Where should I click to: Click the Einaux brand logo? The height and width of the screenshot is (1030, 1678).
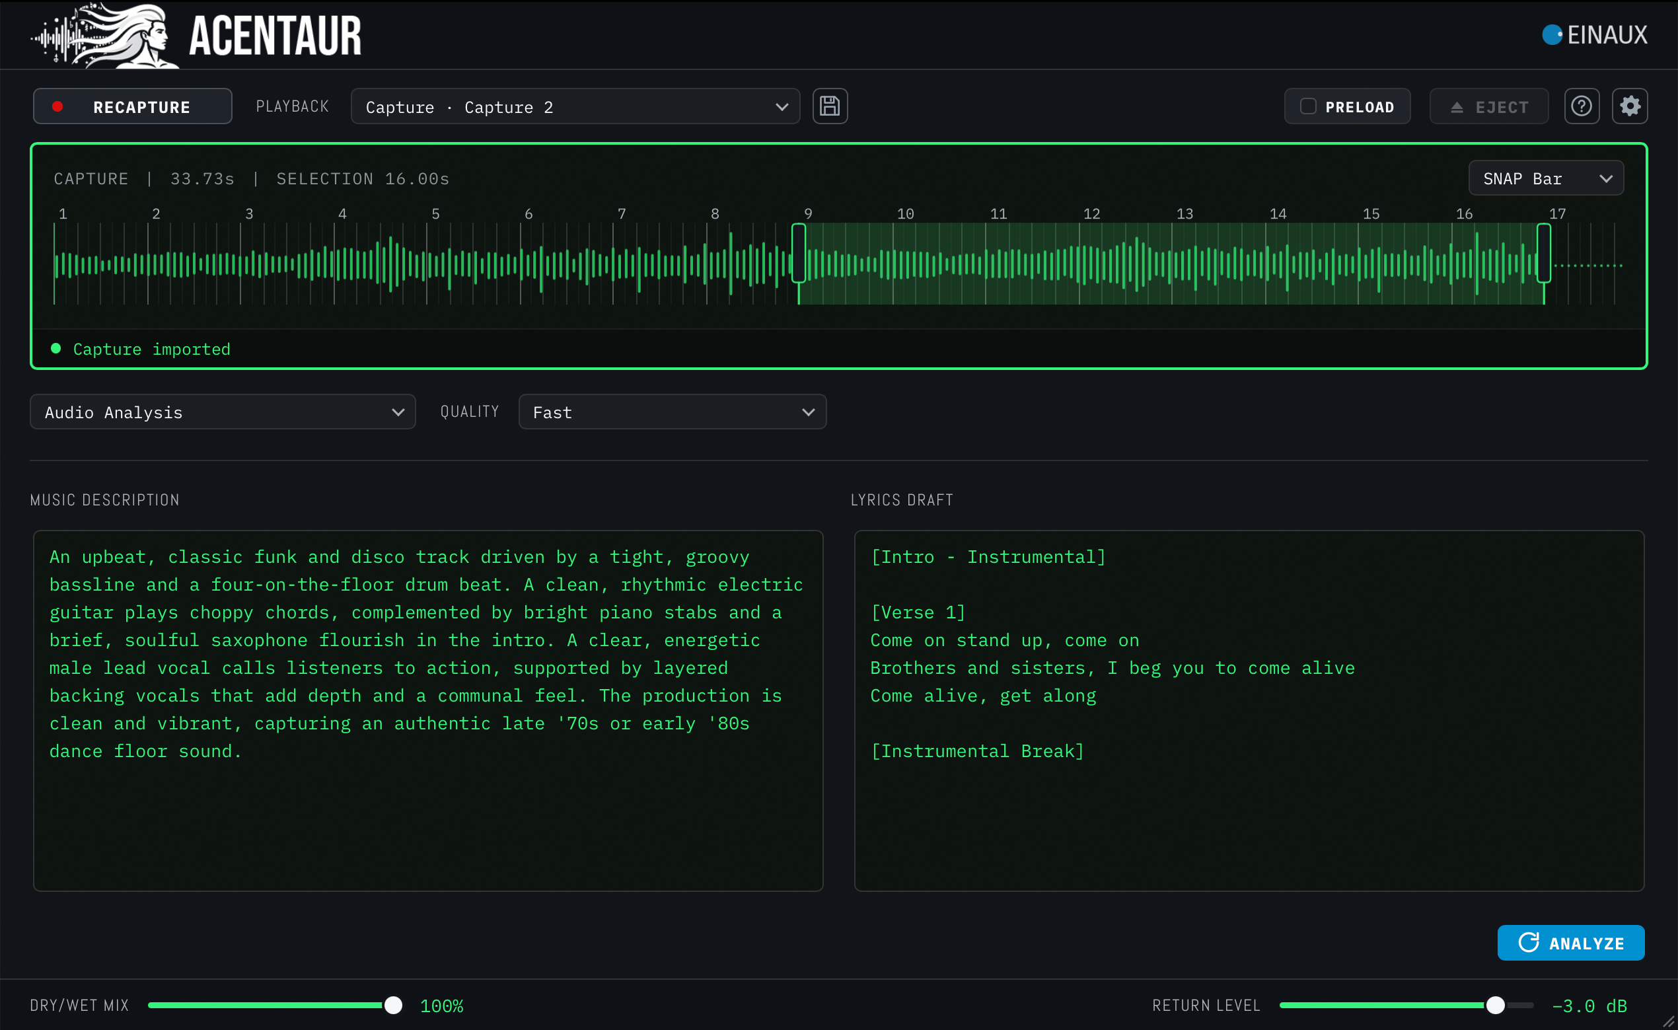(1594, 35)
